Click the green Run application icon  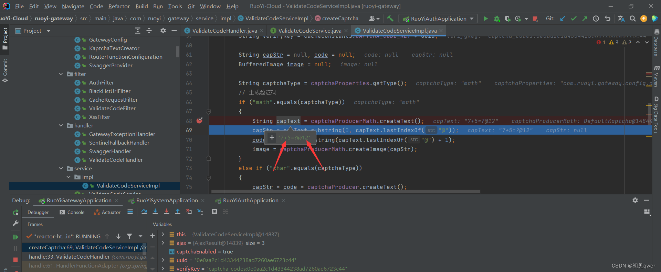[x=485, y=19]
